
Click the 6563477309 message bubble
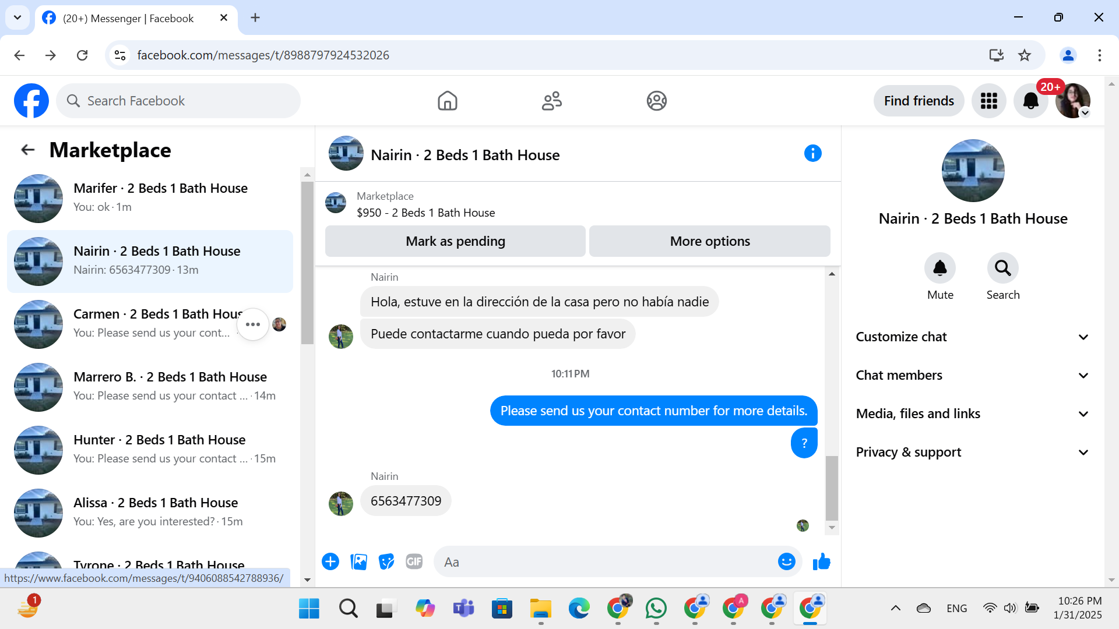tap(406, 501)
